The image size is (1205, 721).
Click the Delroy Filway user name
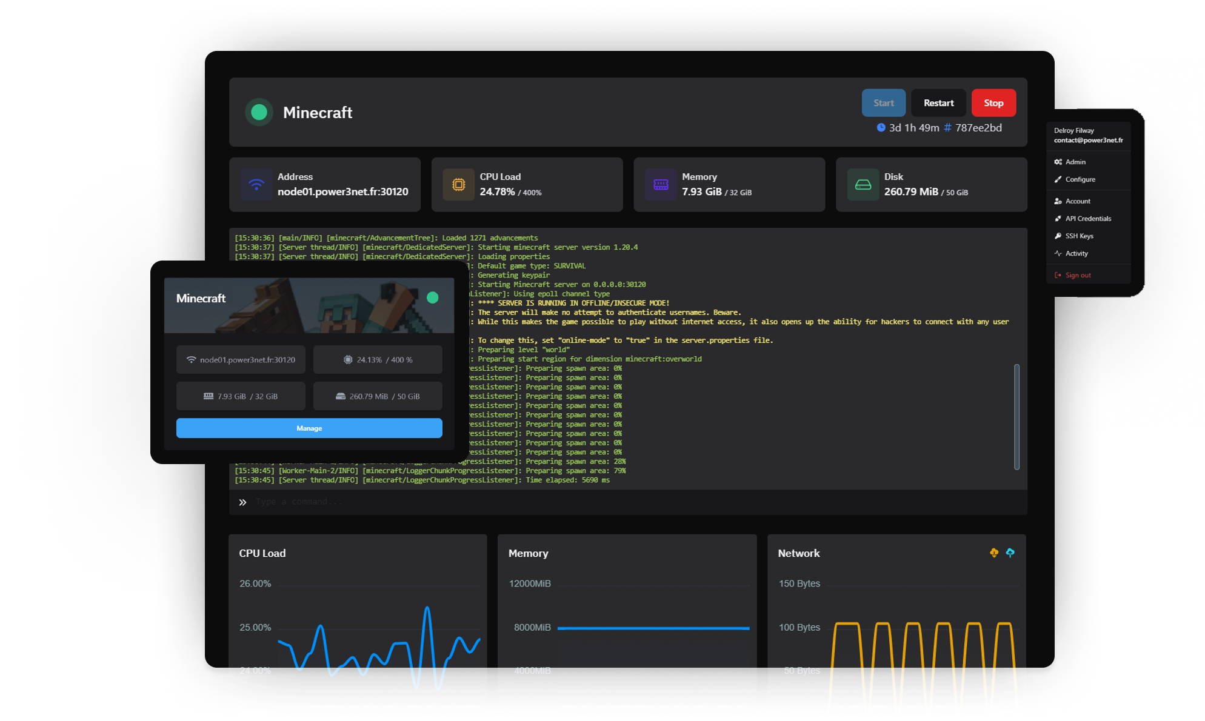click(1073, 130)
